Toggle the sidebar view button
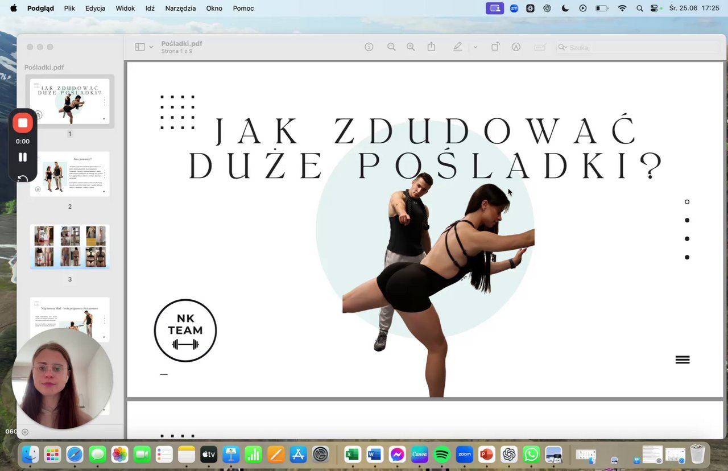The image size is (728, 471). point(139,47)
